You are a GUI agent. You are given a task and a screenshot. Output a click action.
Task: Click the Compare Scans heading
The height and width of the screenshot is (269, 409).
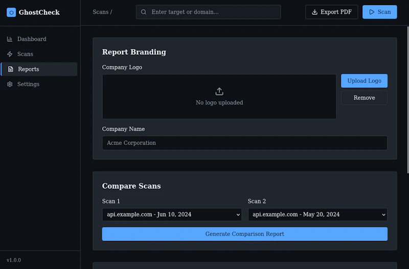click(x=131, y=186)
